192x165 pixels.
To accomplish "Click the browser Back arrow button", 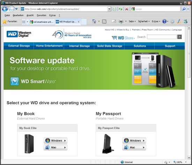I will point(5,9).
